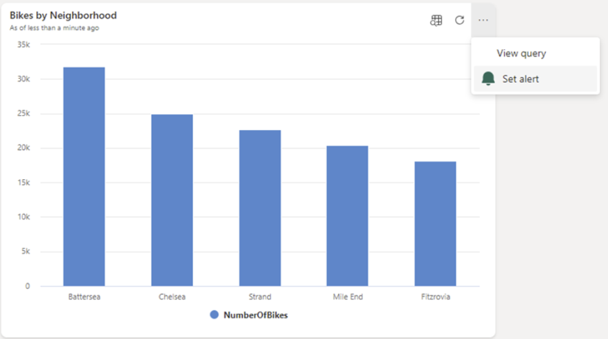Click the 35k y-axis label
Screen dimensions: 608x339
point(24,45)
